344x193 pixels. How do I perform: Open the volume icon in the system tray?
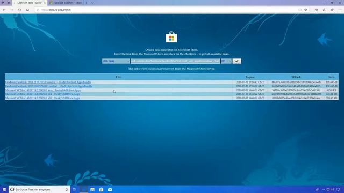coord(332,189)
